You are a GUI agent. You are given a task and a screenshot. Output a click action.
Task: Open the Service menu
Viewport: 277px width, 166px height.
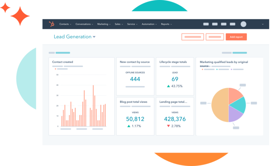pos(132,24)
